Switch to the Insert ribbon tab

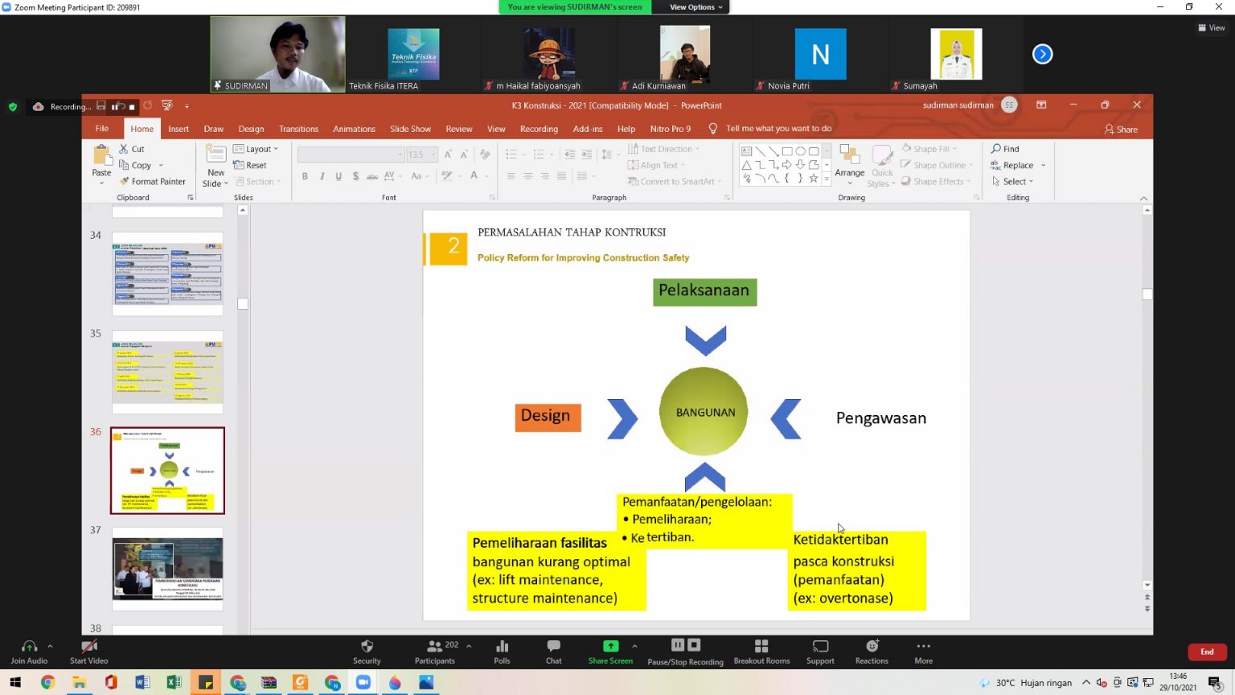178,129
